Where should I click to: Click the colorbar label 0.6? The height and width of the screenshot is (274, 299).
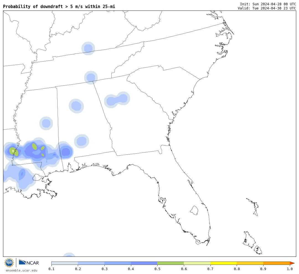coord(184,269)
